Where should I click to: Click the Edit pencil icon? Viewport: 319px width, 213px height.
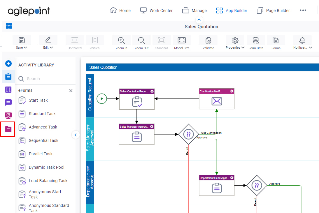click(48, 40)
